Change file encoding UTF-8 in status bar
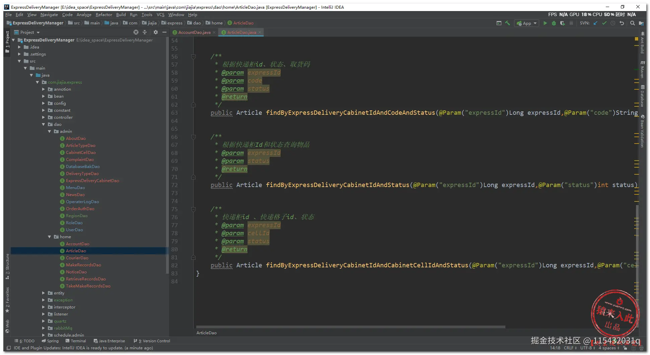Screen dimensions: 650x355 [x=588, y=348]
